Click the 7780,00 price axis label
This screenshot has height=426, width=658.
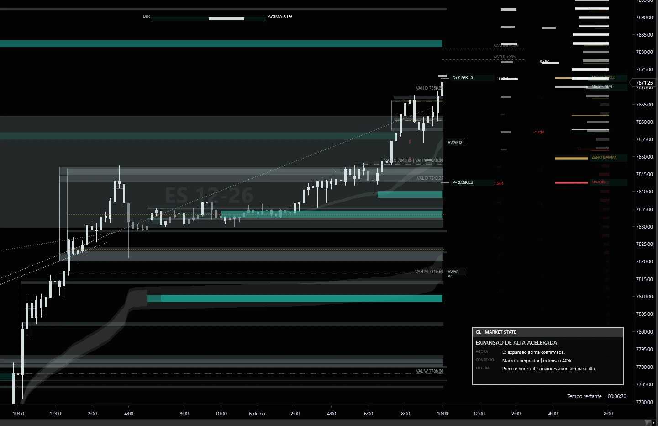point(644,402)
